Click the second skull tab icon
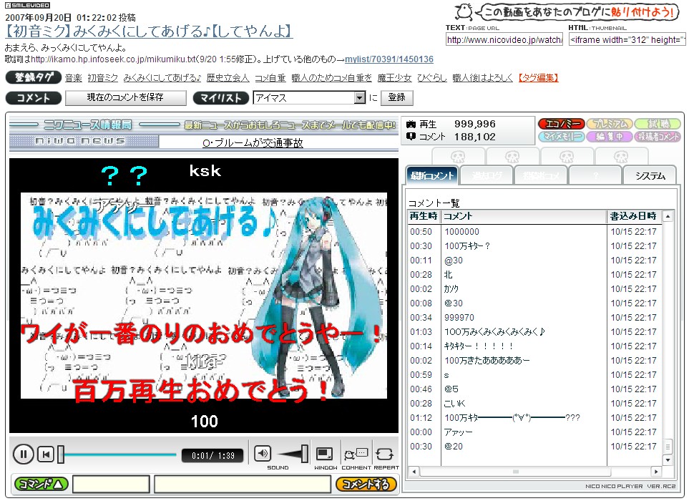The image size is (694, 501). coord(512,157)
